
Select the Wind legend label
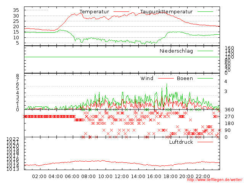(x=147, y=79)
